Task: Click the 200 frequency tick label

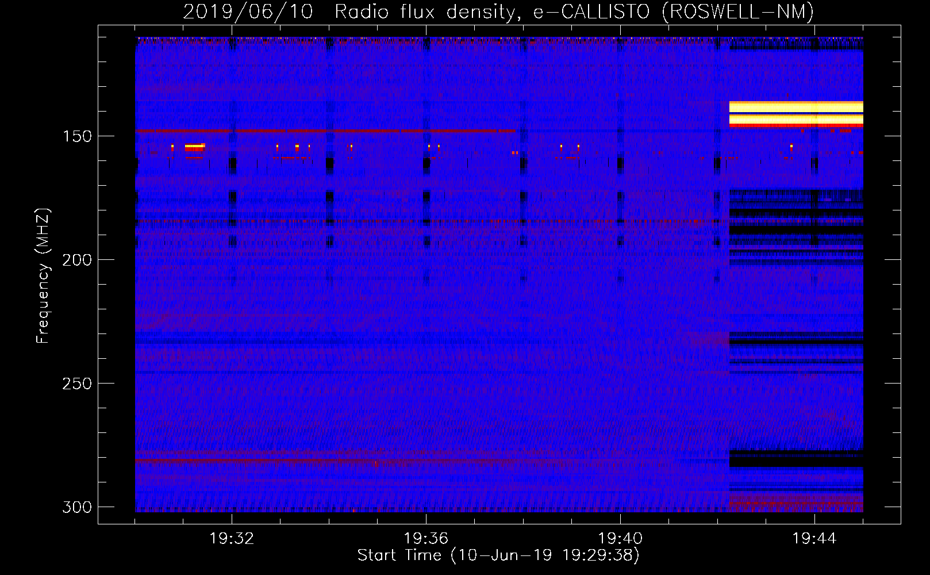Action: [77, 260]
